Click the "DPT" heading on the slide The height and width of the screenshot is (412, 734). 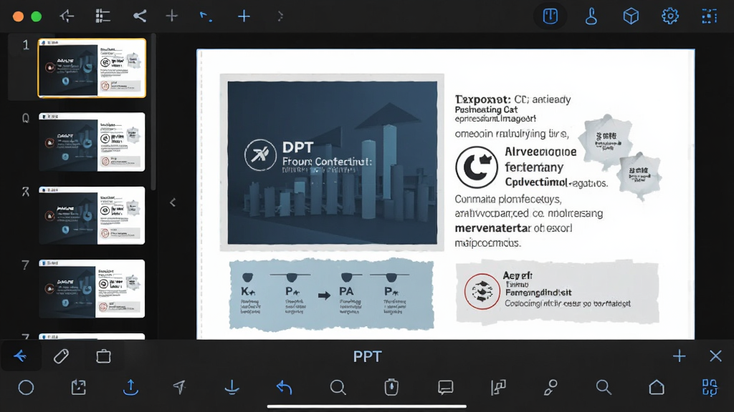297,147
